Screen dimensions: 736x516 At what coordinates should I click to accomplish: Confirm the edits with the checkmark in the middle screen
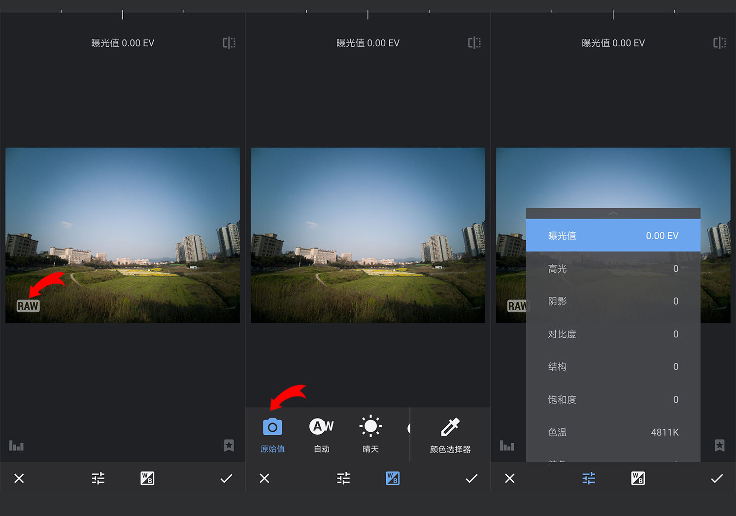click(x=471, y=478)
